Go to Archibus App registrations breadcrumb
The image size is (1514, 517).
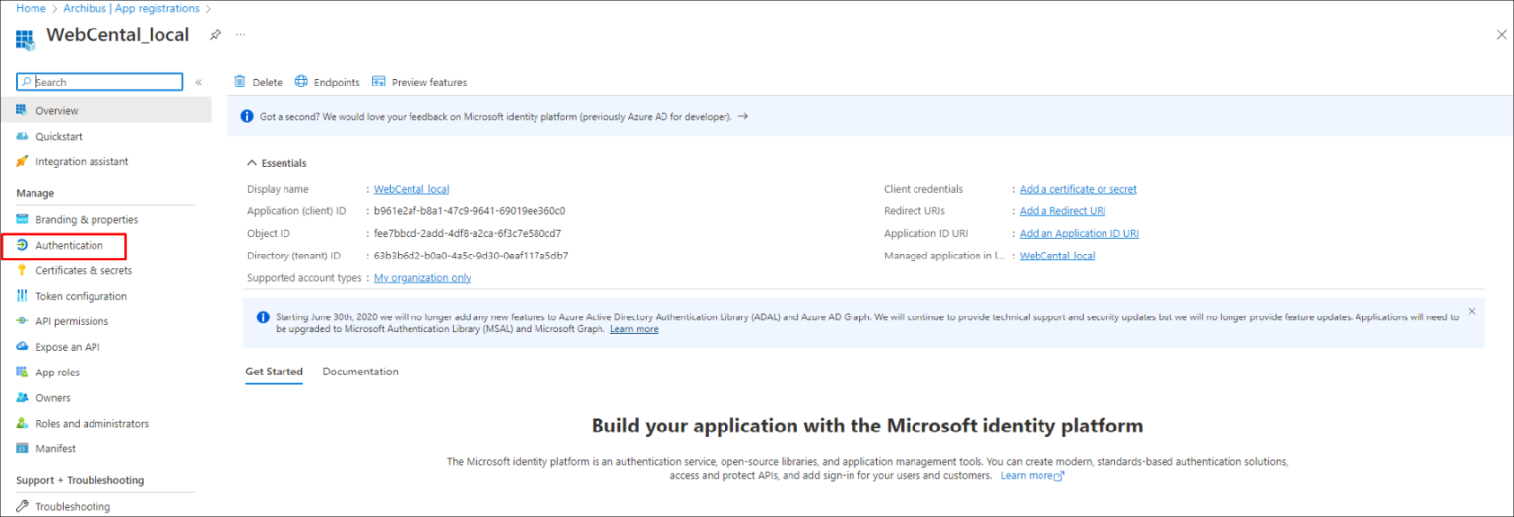click(131, 8)
